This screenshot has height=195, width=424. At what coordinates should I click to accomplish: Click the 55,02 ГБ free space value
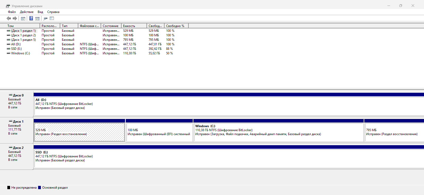pos(154,53)
